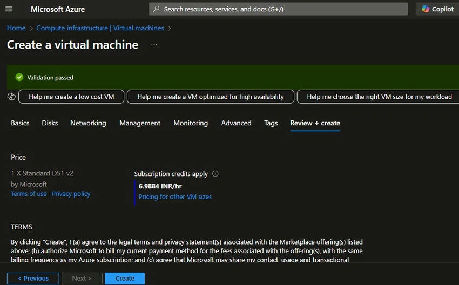Click the Create button

[125, 279]
